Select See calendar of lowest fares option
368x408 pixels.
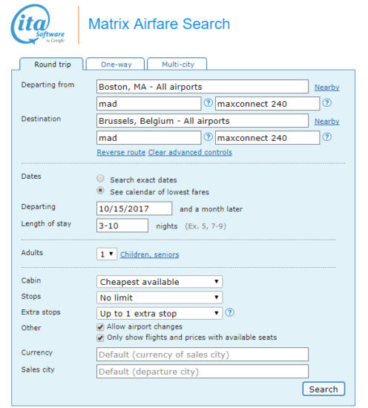(100, 191)
